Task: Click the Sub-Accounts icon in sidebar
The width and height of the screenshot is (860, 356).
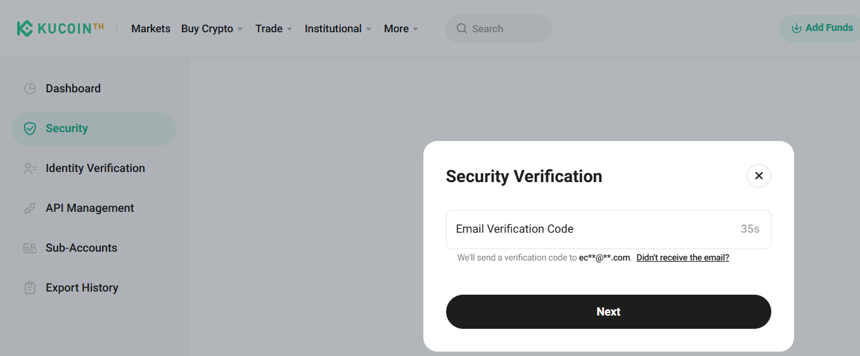Action: 30,249
